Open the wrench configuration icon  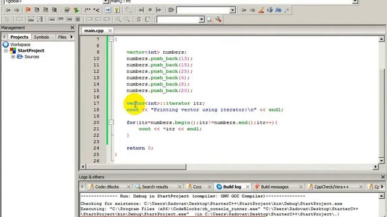(128, 10)
